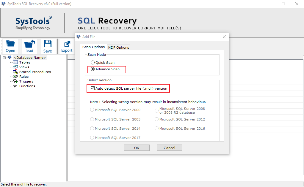Screen dimensions: 304x187
Task: Click the Add File dialog title icon
Action: tap(79, 37)
